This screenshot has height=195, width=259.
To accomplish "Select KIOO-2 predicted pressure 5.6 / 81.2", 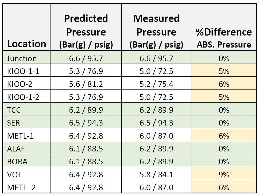I will (86, 84).
